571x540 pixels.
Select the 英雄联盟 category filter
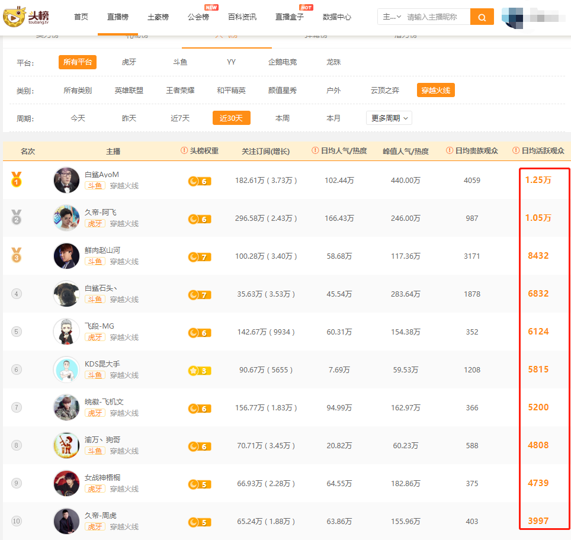pos(129,91)
